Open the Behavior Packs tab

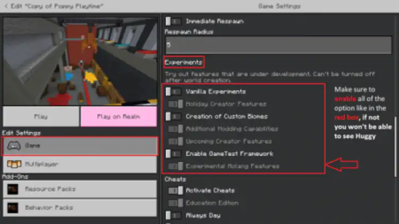pyautogui.click(x=80, y=208)
